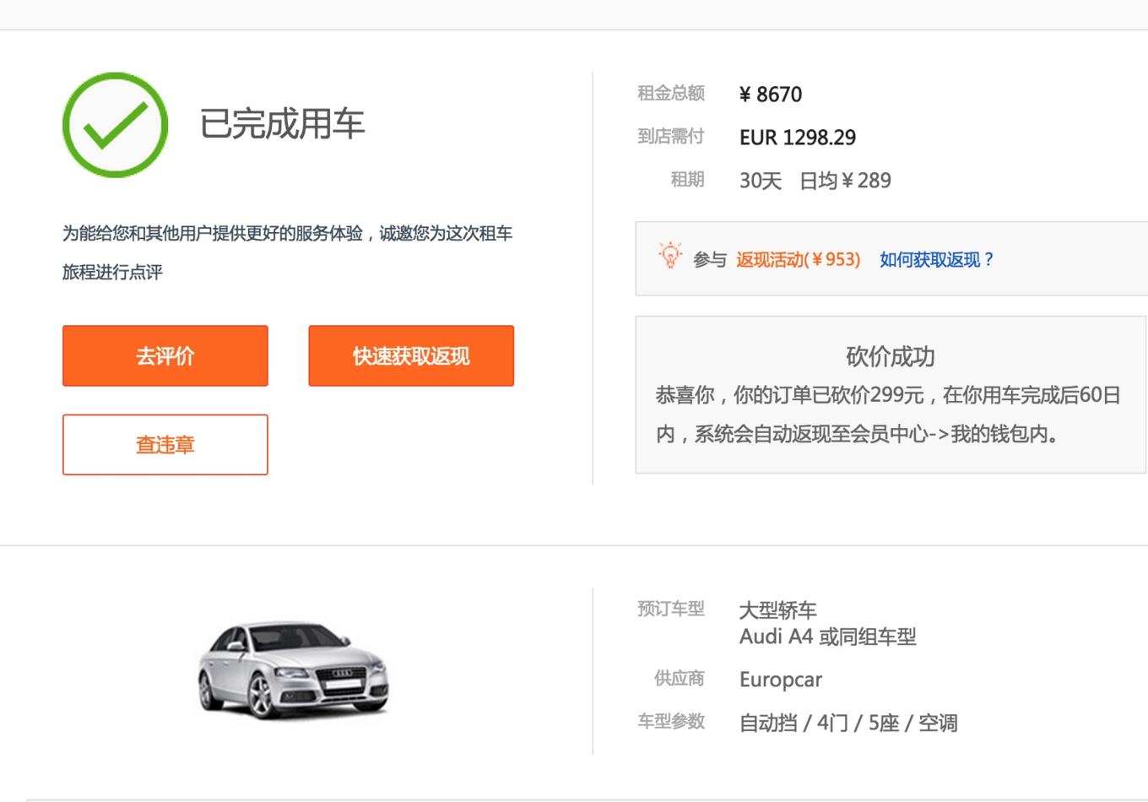
Task: Click the 快速获取返现 button
Action: [411, 356]
